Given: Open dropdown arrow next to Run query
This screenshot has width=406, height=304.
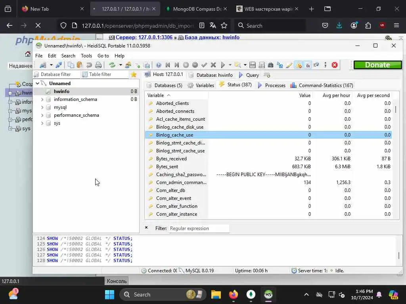Looking at the screenshot, I should tap(230, 65).
